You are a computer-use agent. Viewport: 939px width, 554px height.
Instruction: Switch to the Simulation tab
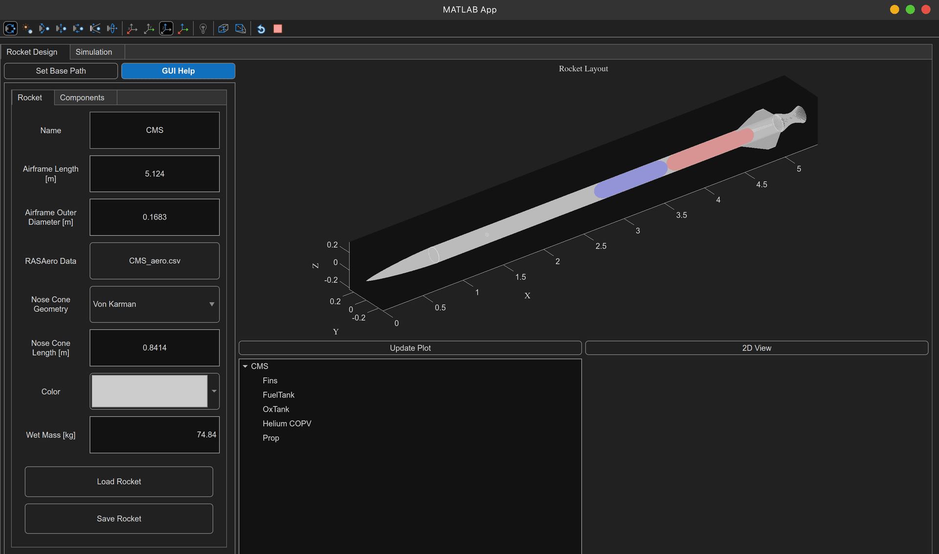coord(94,52)
